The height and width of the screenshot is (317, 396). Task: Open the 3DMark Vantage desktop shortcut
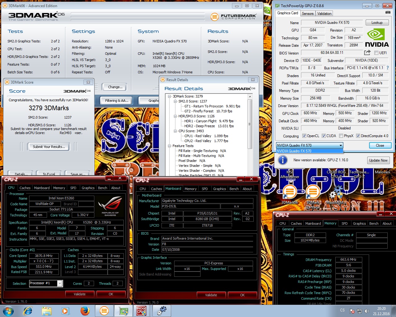pos(313,197)
